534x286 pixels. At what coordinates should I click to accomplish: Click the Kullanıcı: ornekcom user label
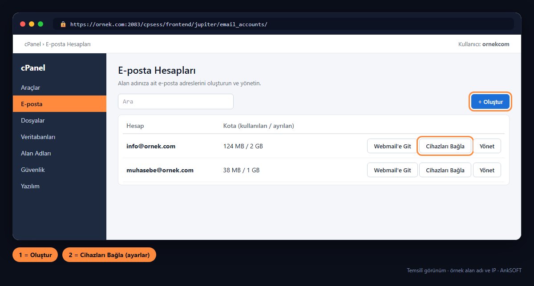click(x=484, y=44)
